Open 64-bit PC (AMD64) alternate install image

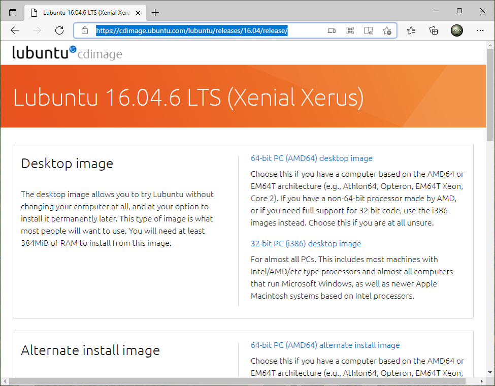click(x=325, y=345)
